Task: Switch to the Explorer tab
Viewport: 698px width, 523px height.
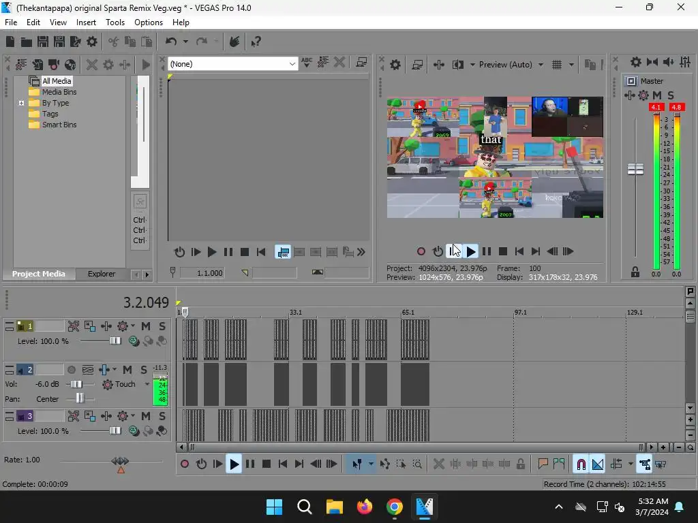Action: pyautogui.click(x=102, y=274)
